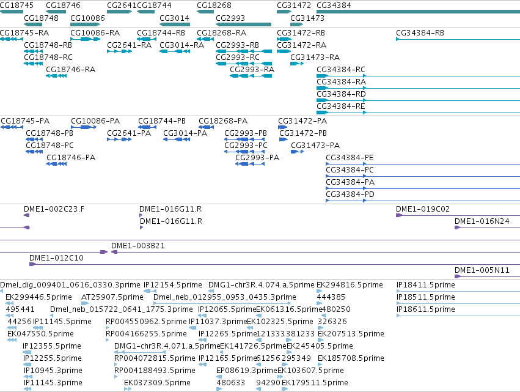Click protein label CG10086-PA

[95, 121]
